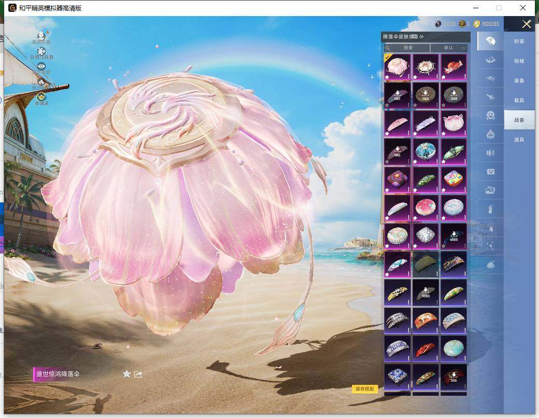This screenshot has height=418, width=539.
Task: Download the first-column second-row purple parachute
Action: (398, 95)
